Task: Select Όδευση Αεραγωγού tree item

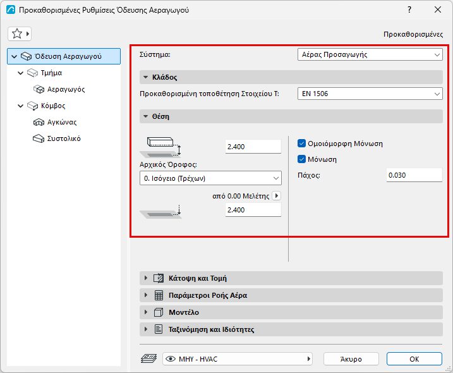Action: pyautogui.click(x=64, y=56)
